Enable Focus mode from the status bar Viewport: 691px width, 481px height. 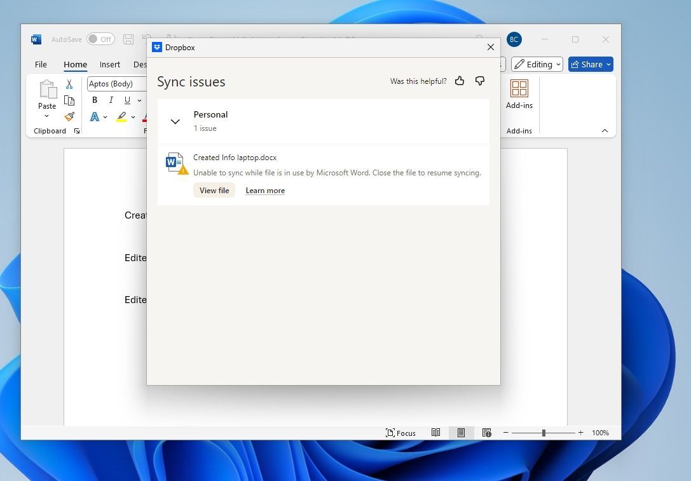400,433
